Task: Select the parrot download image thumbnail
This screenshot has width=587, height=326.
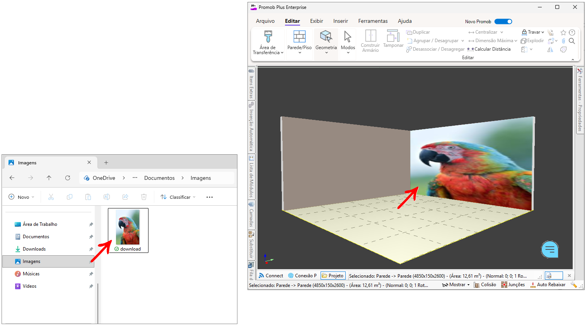Action: (x=128, y=228)
